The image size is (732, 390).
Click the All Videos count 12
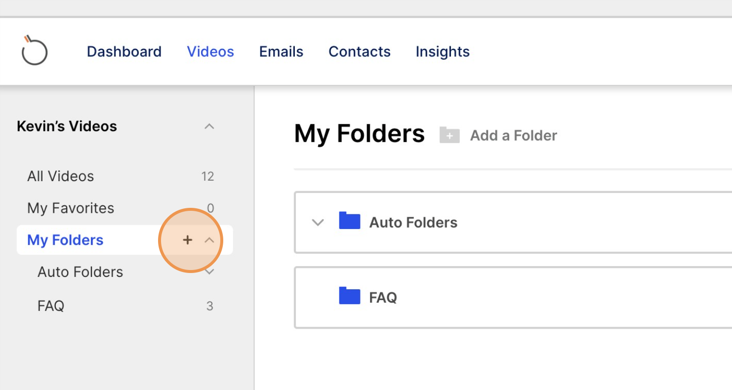[208, 176]
